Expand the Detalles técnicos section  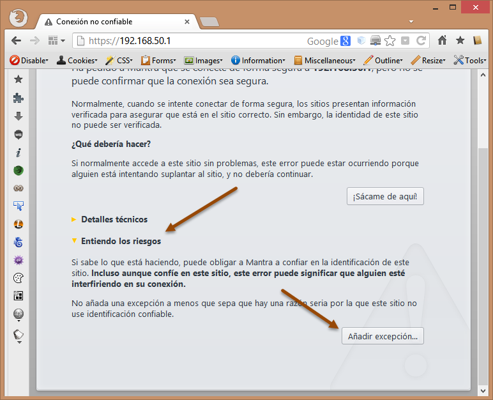pyautogui.click(x=114, y=219)
